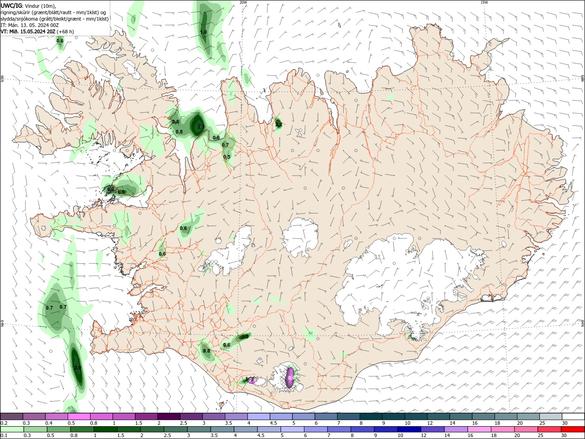The height and width of the screenshot is (439, 585).
Task: Click the blue-gray 3.5 rain-scale swatch
Action: [222, 429]
